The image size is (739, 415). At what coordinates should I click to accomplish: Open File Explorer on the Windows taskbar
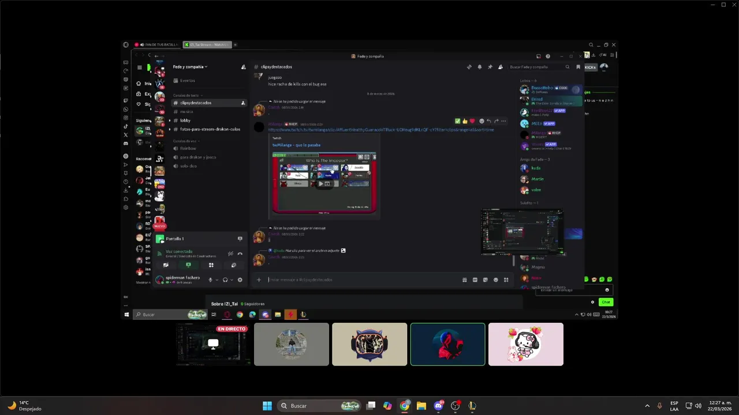[x=421, y=406]
